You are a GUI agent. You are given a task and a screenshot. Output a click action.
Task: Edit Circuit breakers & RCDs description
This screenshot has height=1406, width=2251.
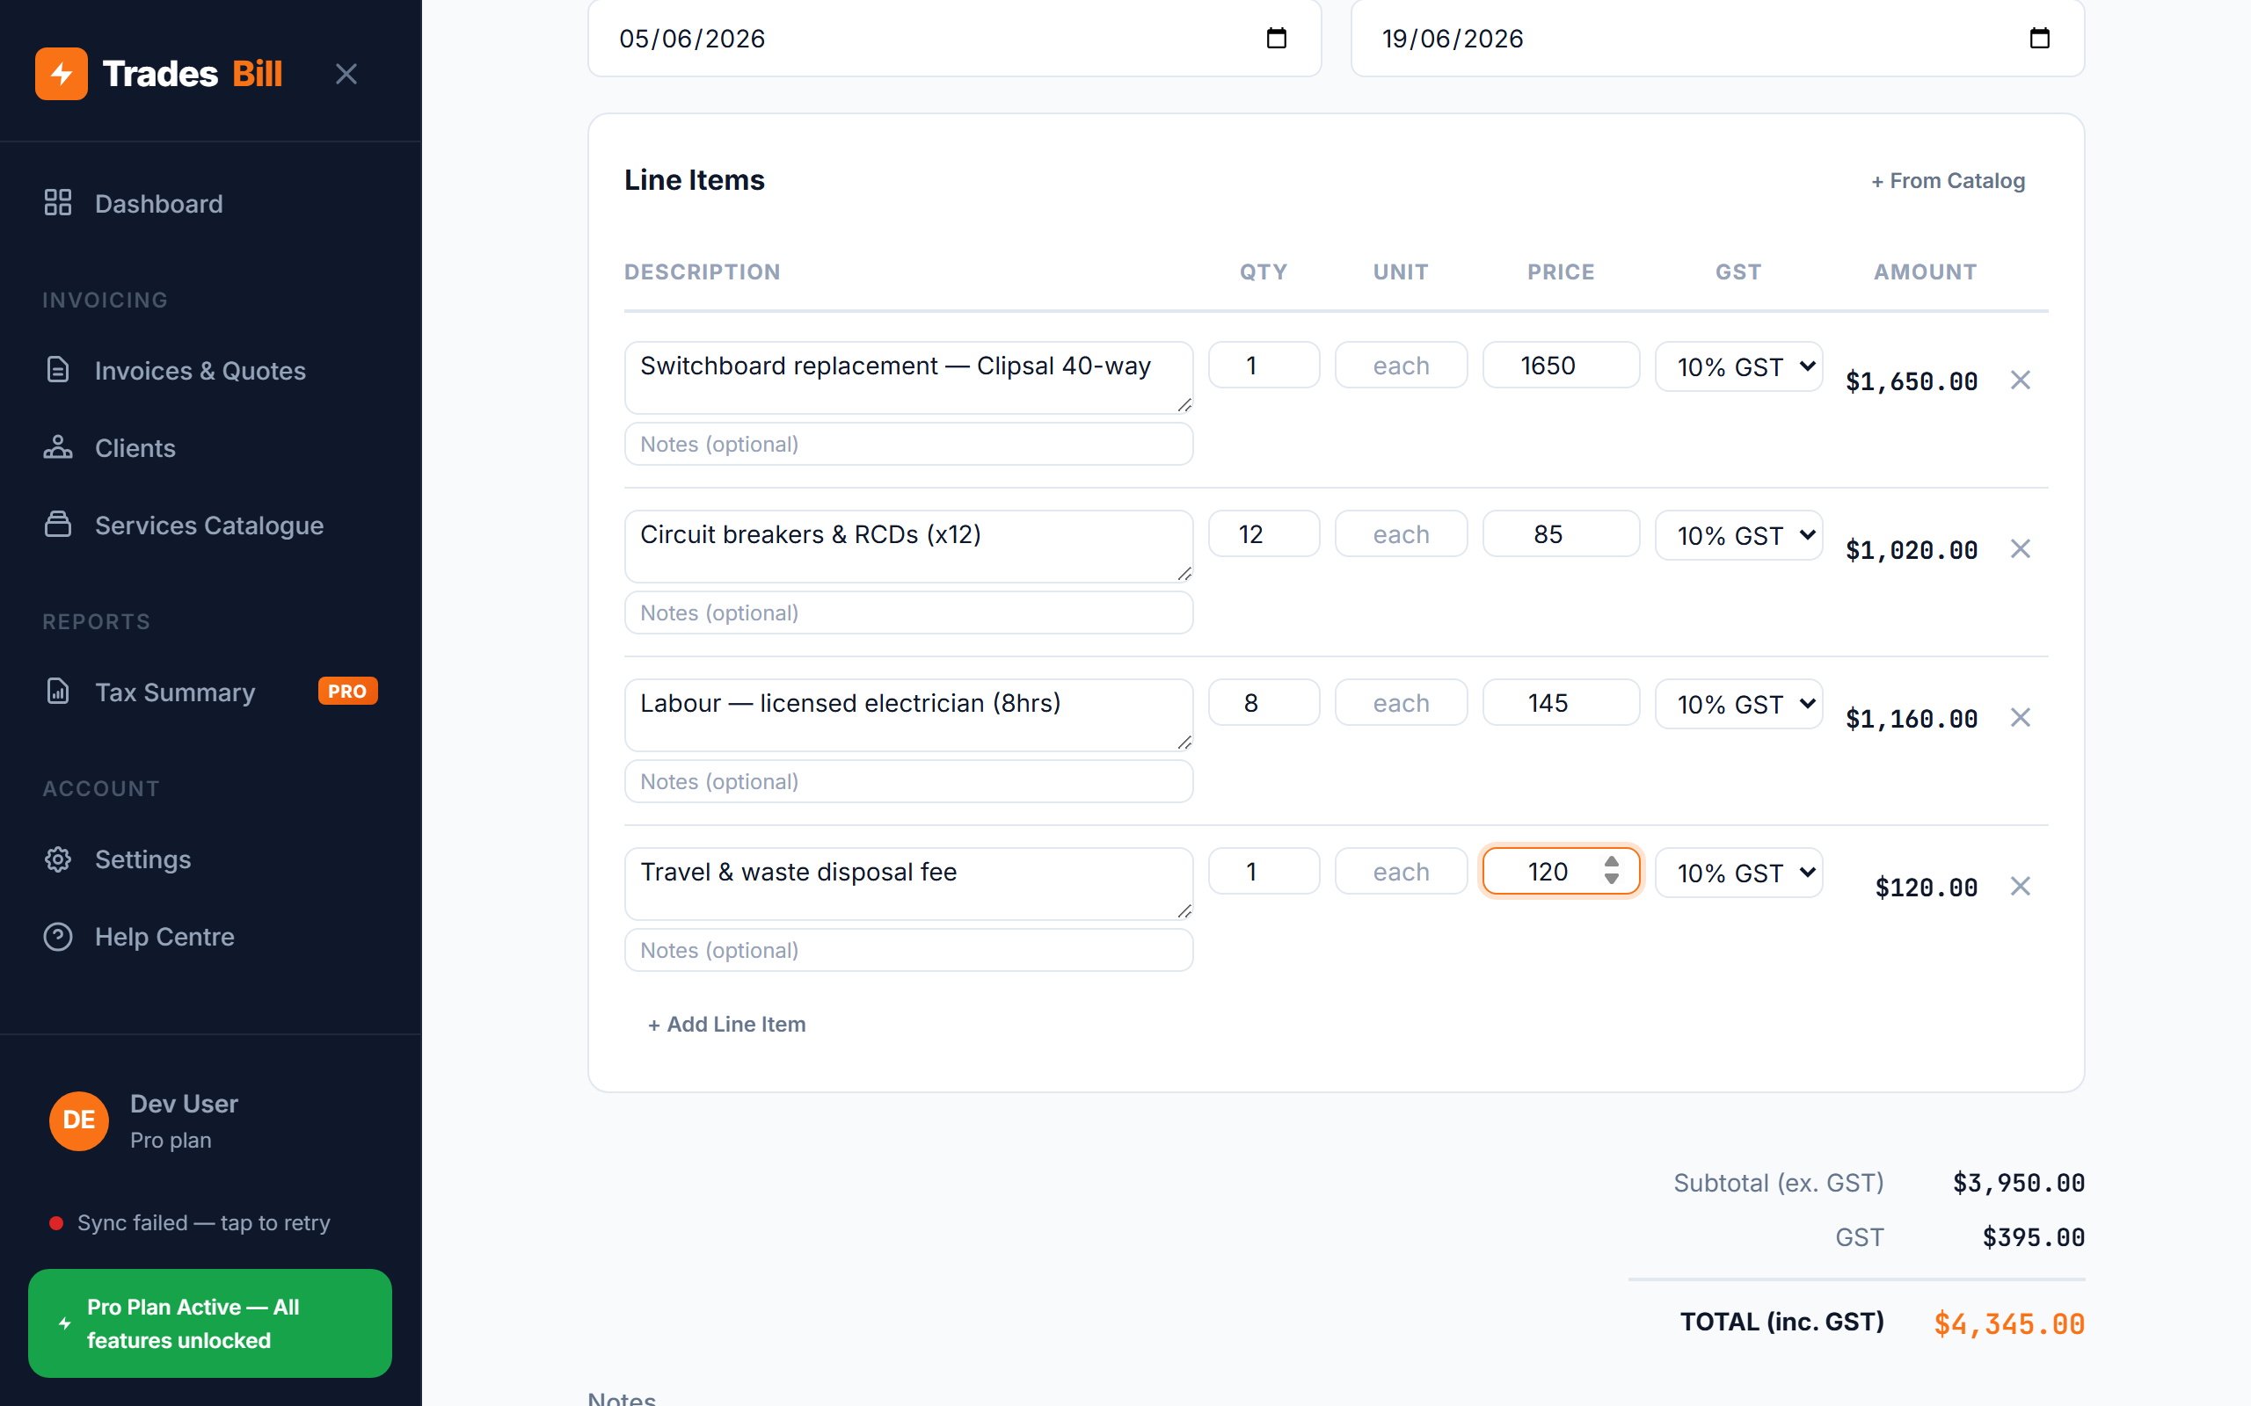909,547
